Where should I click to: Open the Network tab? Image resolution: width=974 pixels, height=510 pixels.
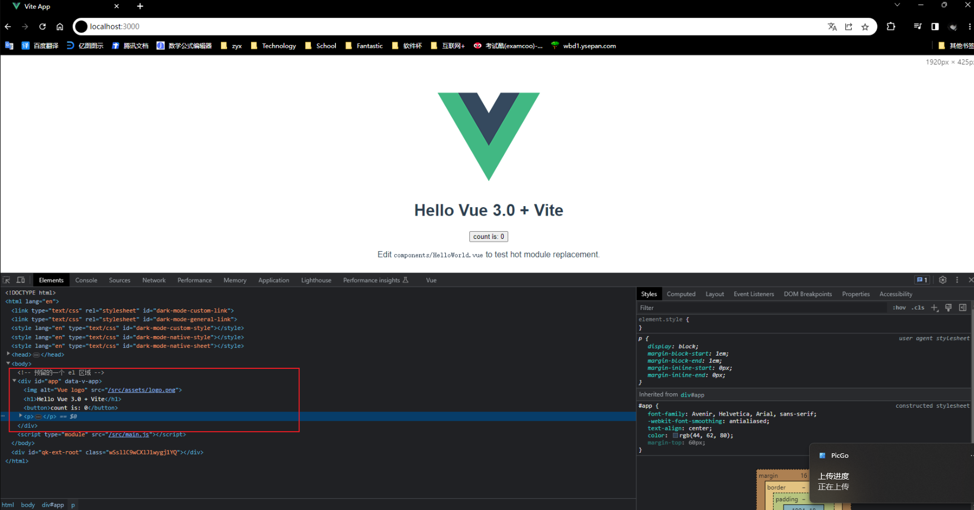(154, 280)
